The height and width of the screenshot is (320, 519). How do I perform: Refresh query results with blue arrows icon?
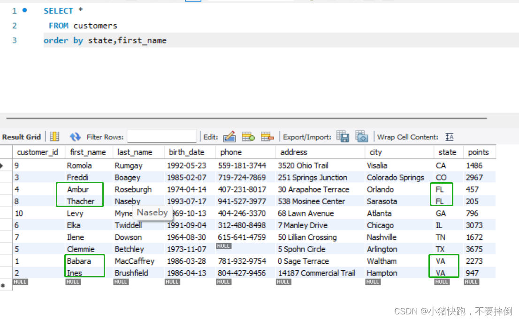75,137
